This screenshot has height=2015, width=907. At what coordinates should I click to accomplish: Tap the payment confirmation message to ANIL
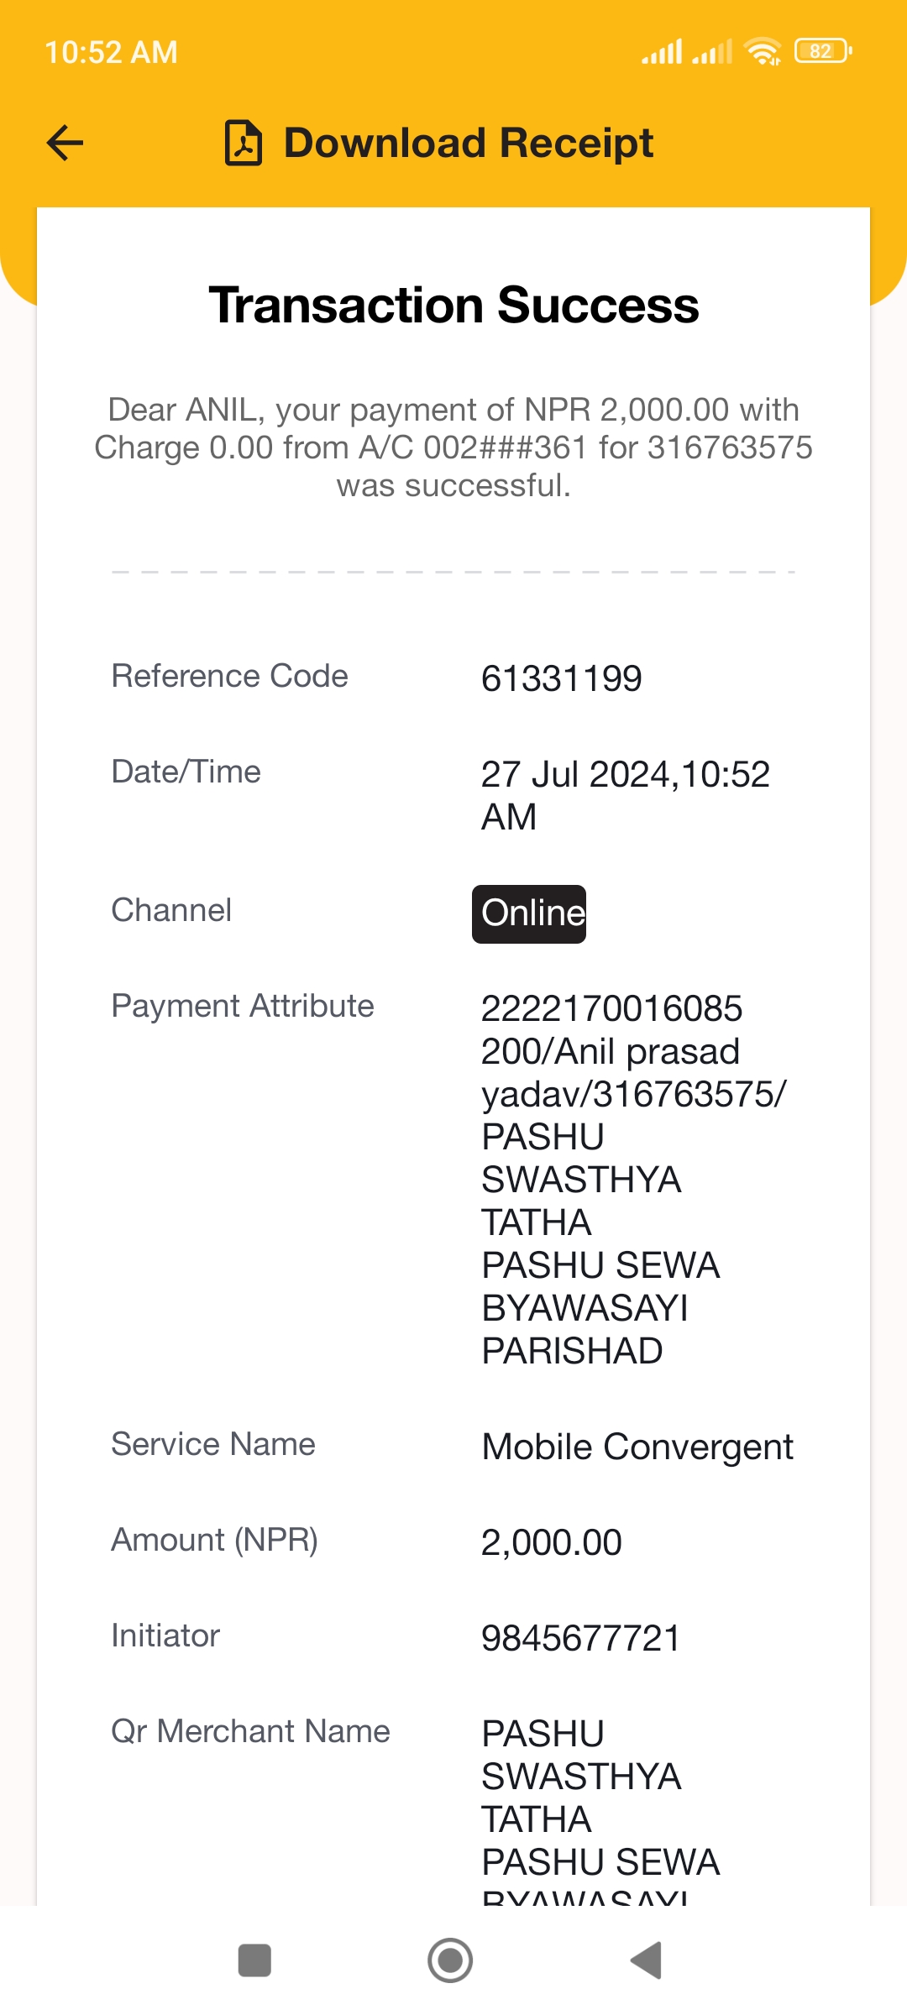(453, 447)
